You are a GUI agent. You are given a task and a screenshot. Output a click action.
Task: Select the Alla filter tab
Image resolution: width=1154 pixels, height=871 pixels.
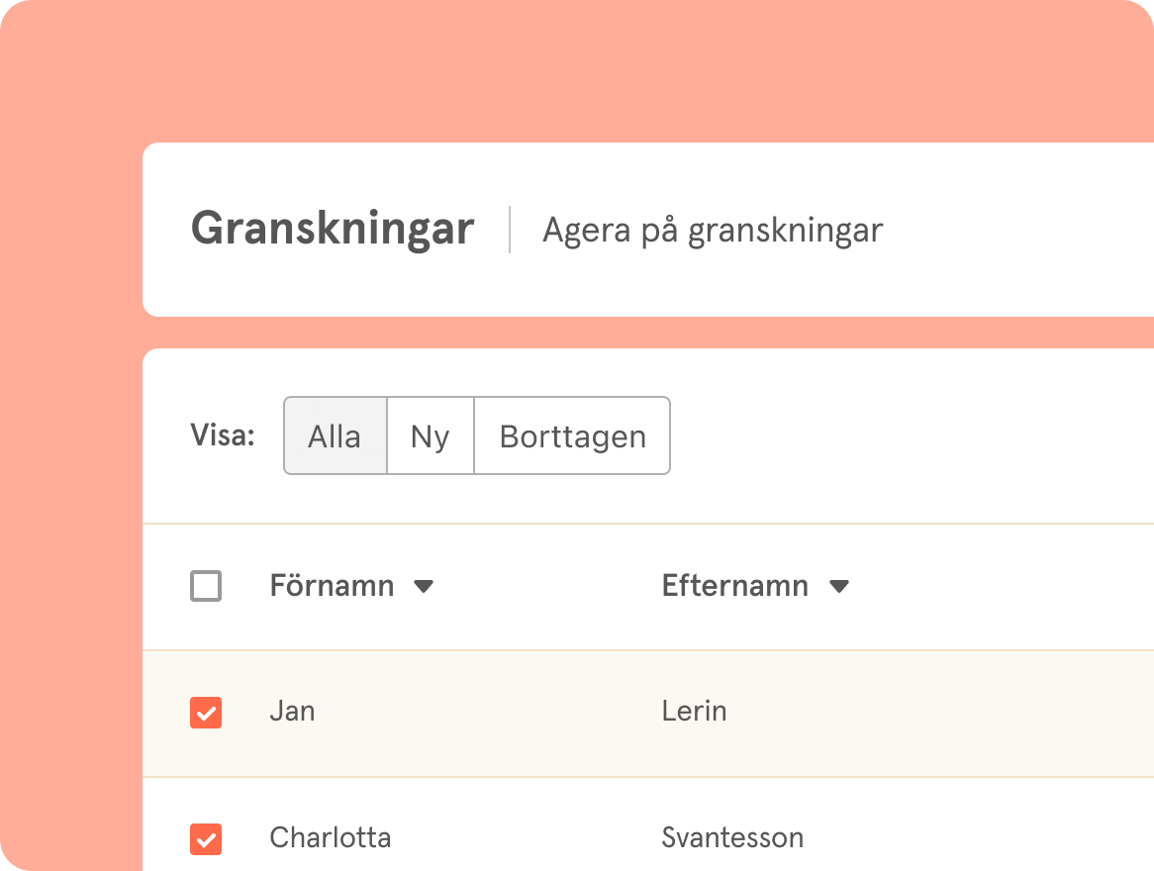[x=335, y=436]
